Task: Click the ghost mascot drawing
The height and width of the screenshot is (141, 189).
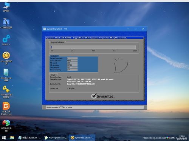Action: click(x=121, y=65)
